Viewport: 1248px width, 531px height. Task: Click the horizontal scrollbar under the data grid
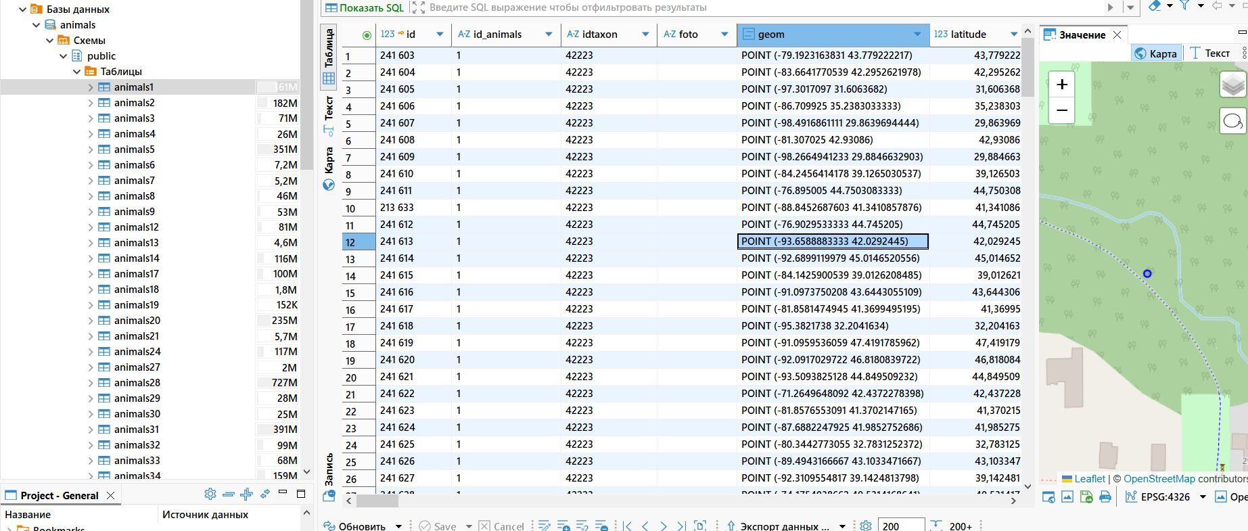(x=377, y=501)
